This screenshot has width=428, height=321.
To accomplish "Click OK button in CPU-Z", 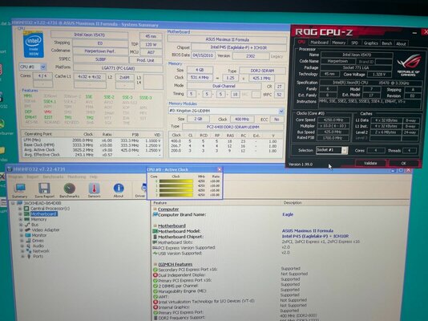I will coord(404,164).
